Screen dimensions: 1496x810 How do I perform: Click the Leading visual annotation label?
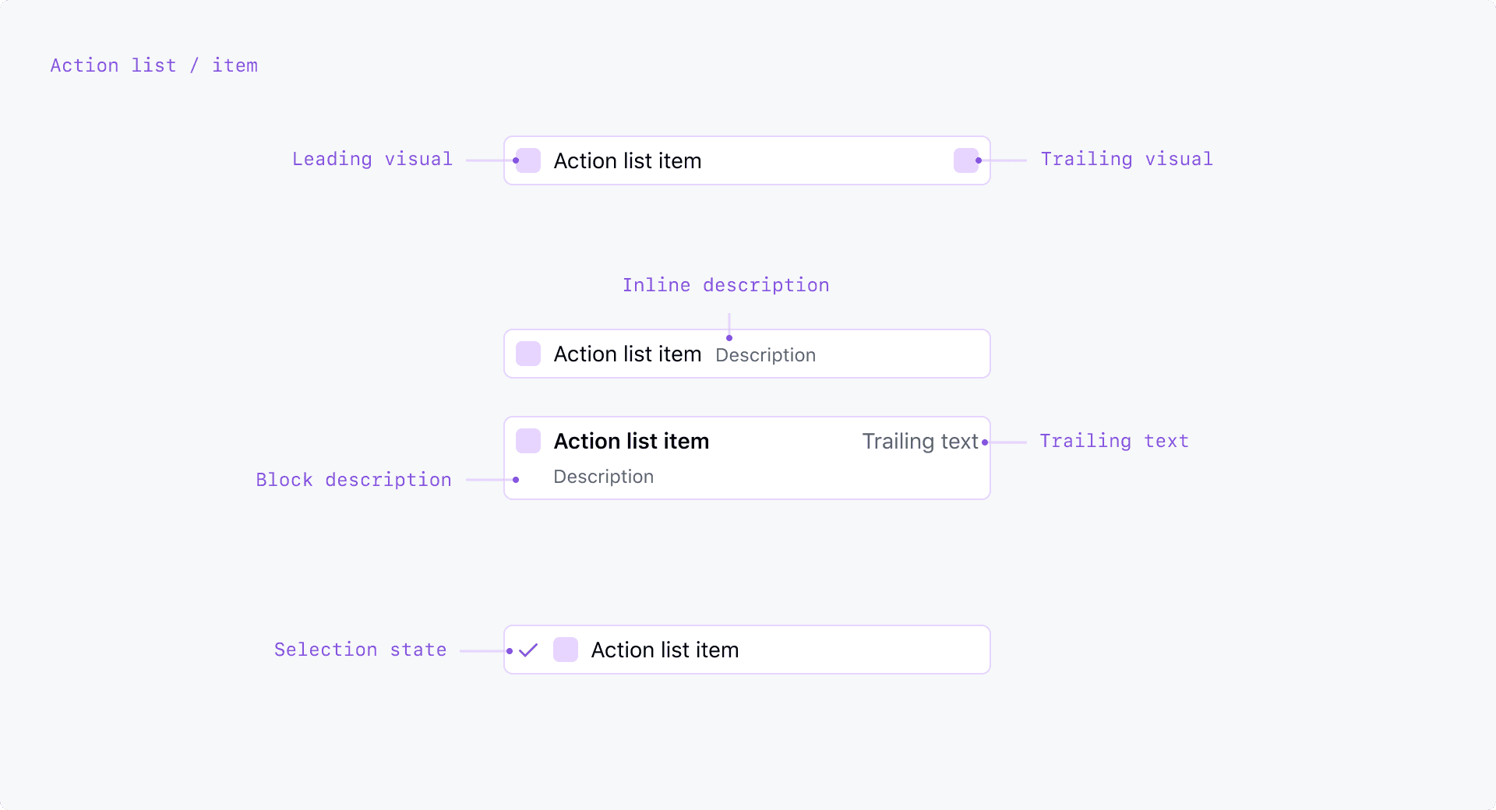click(372, 159)
